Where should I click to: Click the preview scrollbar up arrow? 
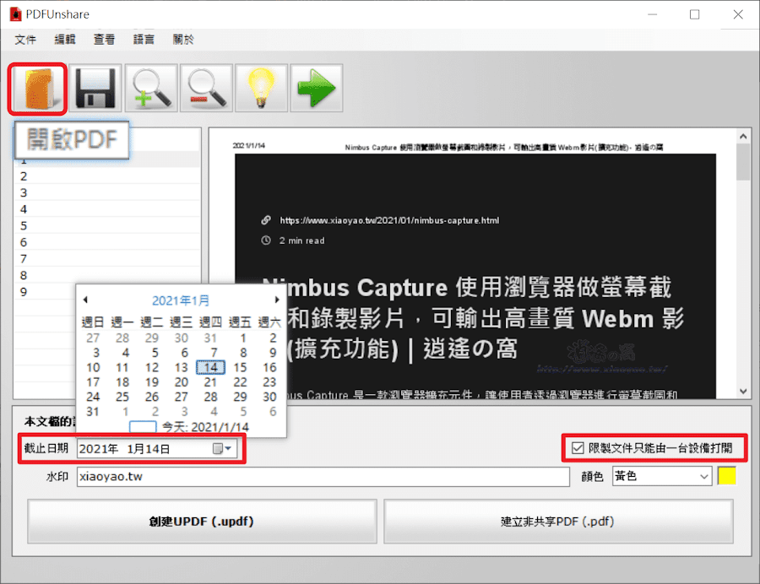click(x=743, y=137)
